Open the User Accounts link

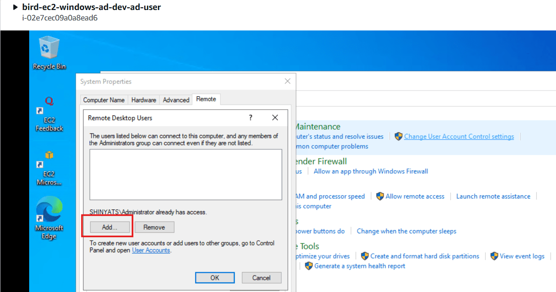point(151,250)
